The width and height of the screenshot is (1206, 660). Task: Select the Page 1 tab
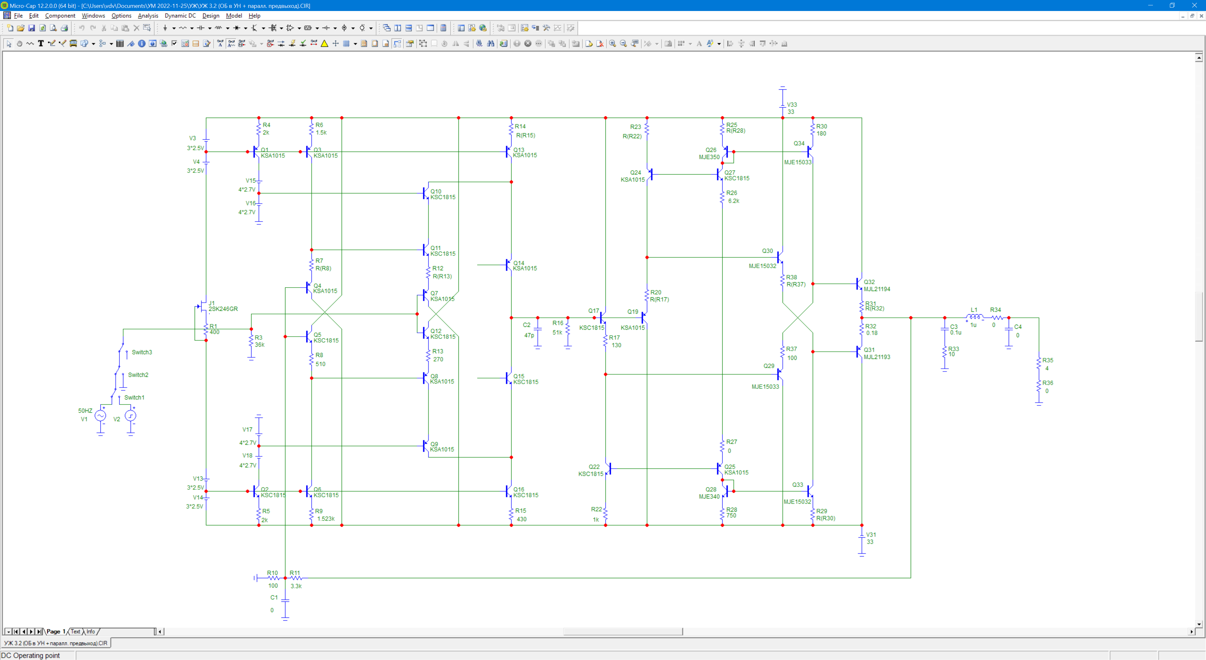coord(56,631)
